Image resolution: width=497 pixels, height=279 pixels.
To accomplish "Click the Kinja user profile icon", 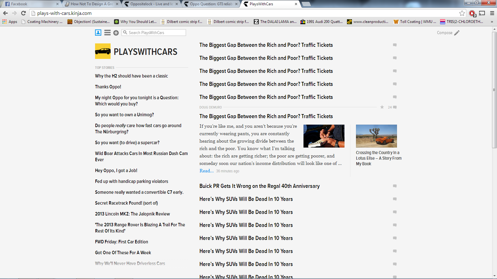I will click(98, 33).
